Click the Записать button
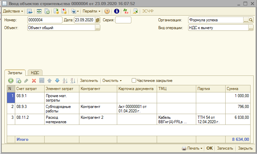 tap(225, 148)
